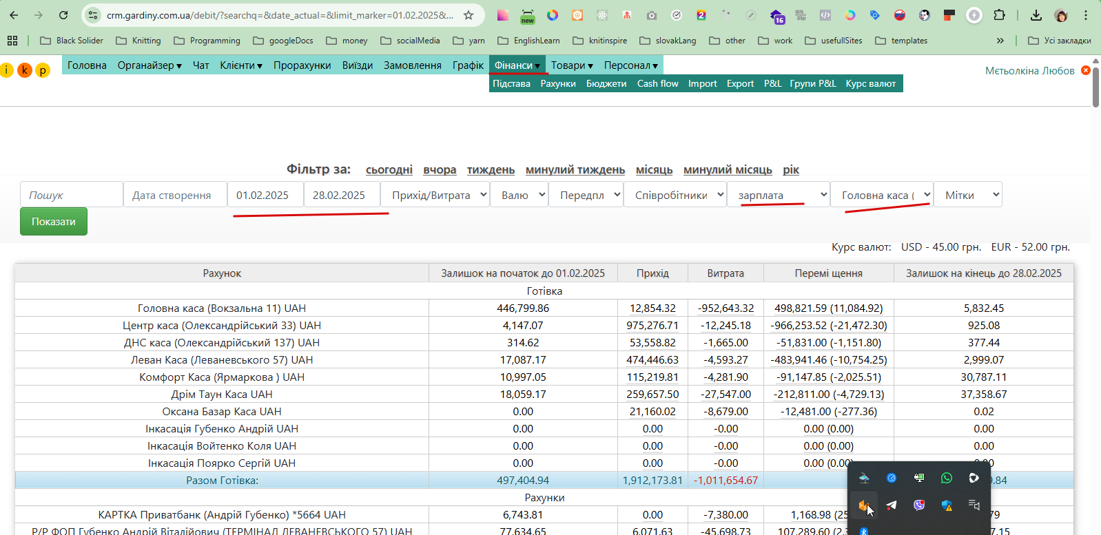Open the Товари menu

coord(572,65)
